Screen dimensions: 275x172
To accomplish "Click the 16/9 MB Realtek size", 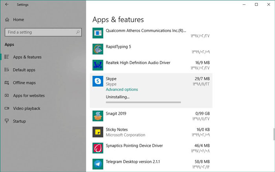I will (x=203, y=62).
